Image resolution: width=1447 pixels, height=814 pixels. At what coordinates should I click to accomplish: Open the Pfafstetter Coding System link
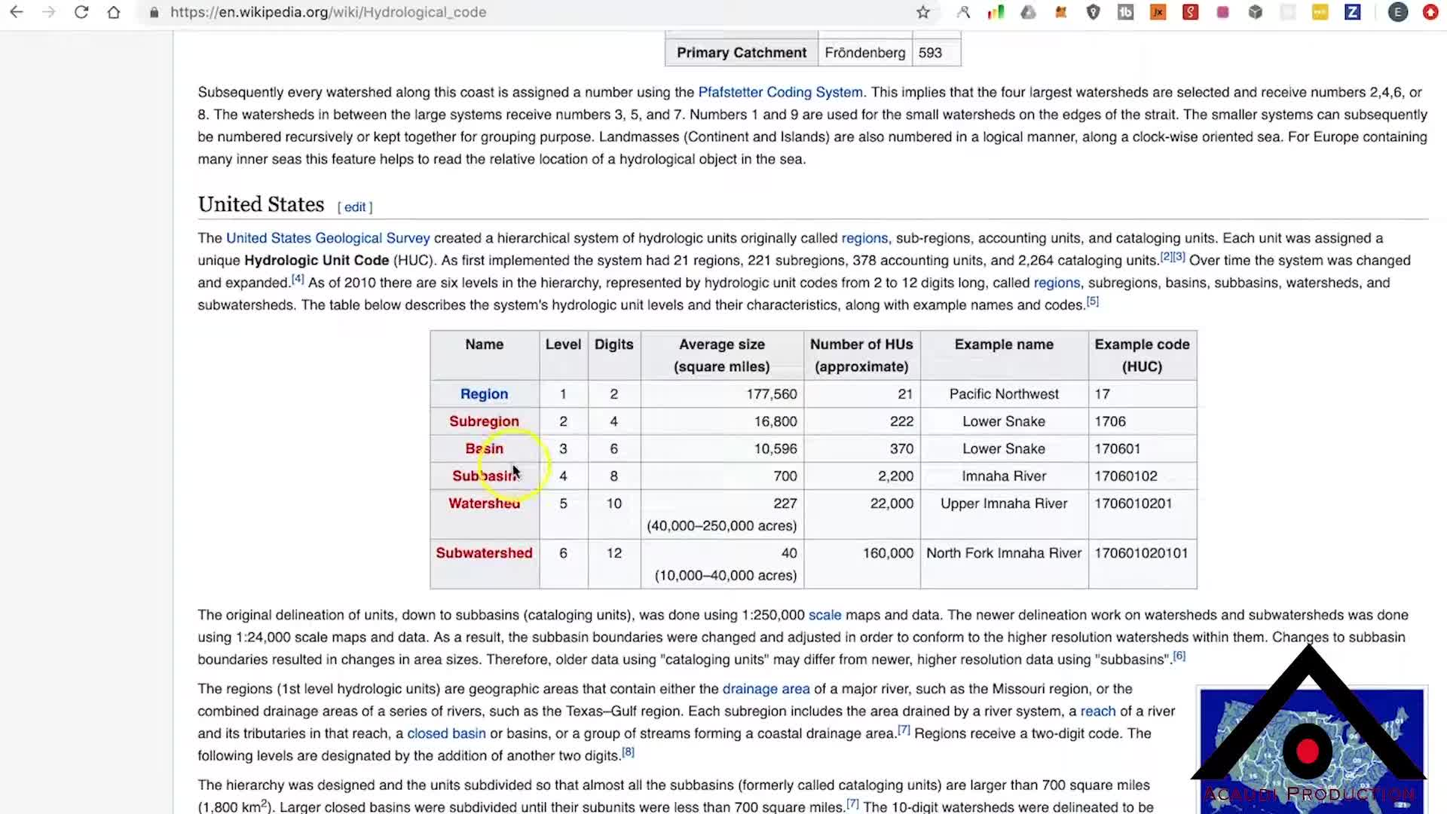780,92
